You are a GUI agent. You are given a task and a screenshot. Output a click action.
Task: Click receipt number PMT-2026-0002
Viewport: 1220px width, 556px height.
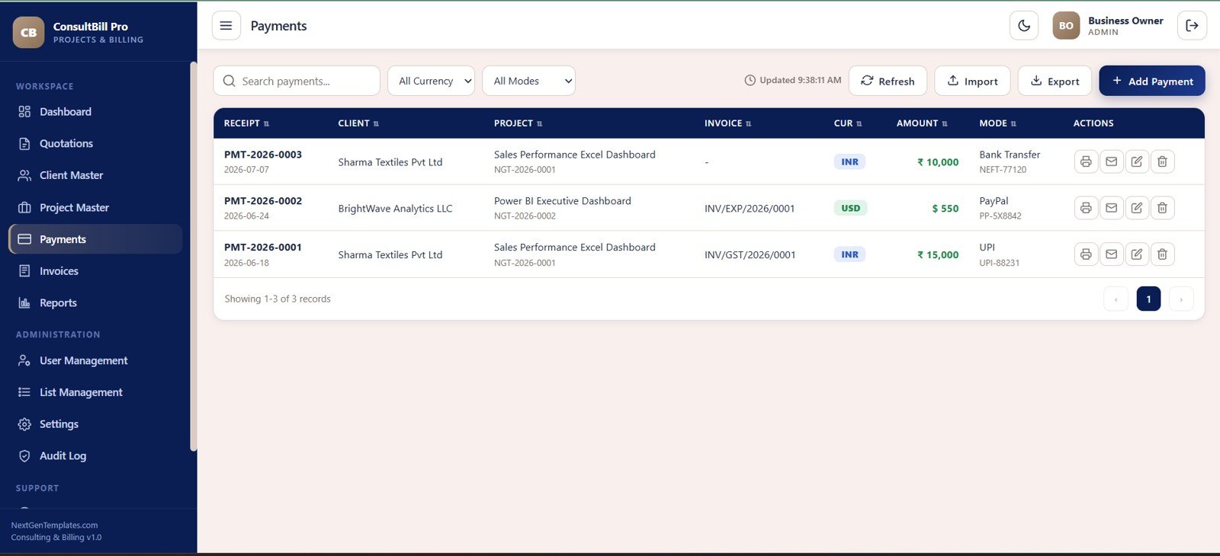(x=263, y=201)
